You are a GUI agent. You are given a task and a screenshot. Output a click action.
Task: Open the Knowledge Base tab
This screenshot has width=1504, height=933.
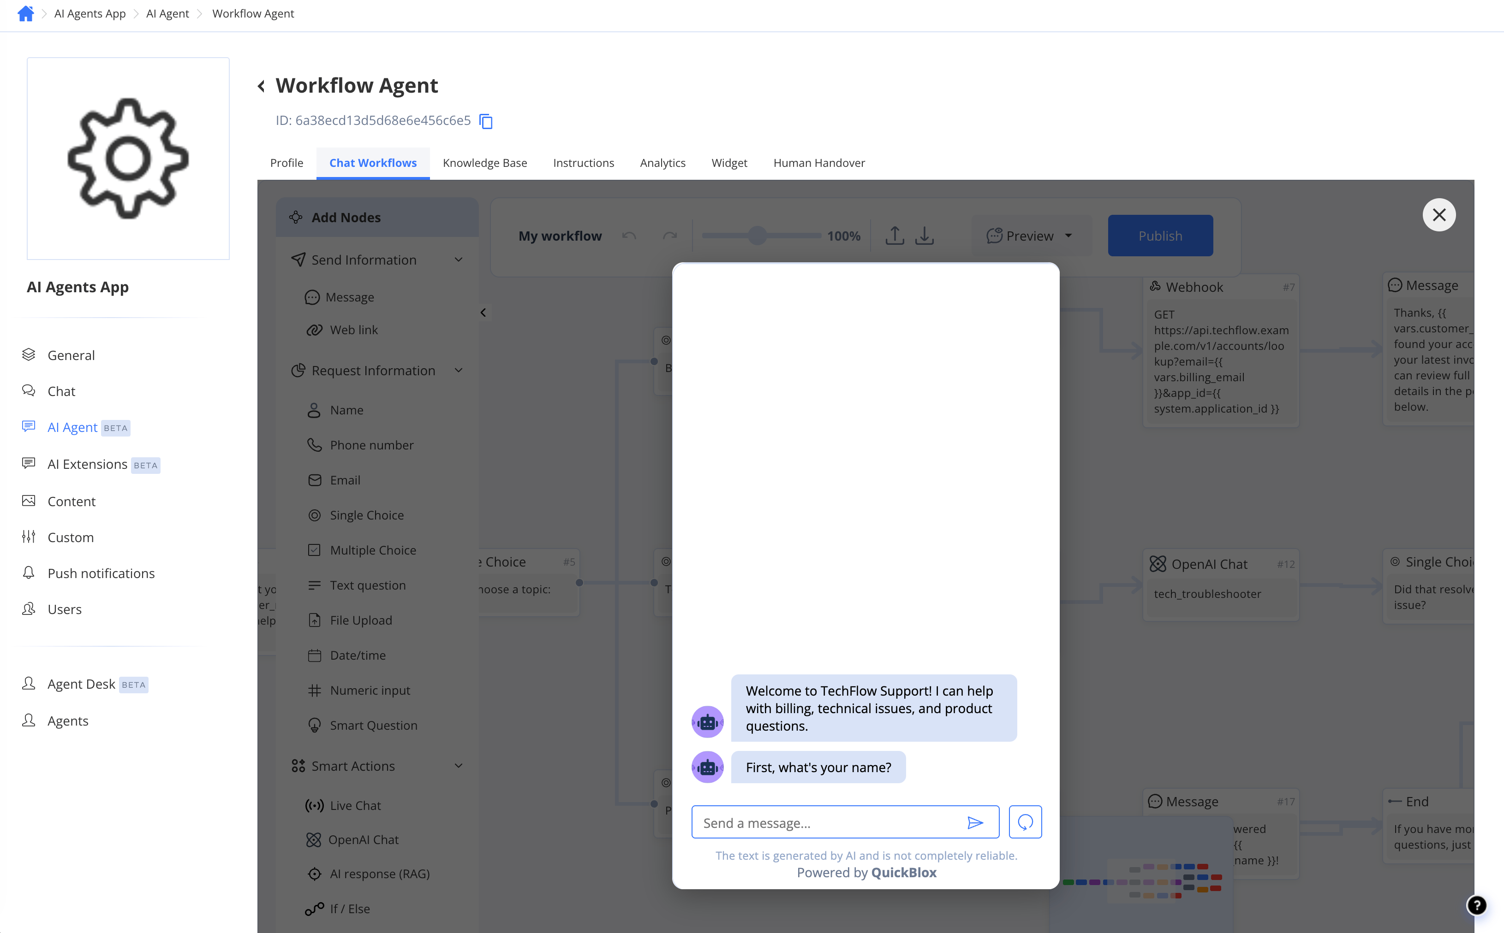(x=485, y=163)
